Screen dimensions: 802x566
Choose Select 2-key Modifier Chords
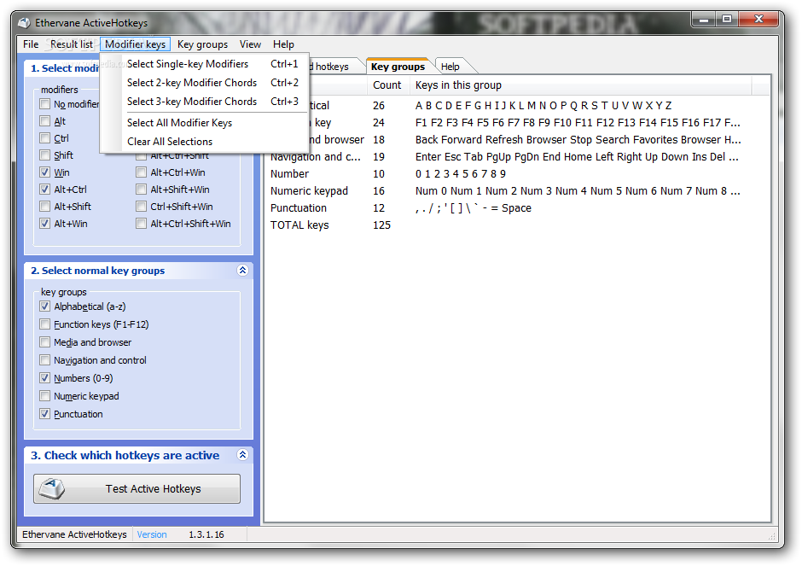(x=205, y=83)
